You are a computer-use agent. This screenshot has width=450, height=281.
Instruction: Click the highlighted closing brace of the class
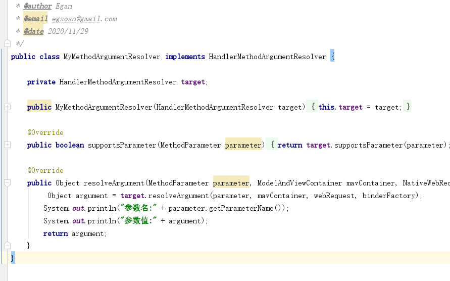[12, 258]
